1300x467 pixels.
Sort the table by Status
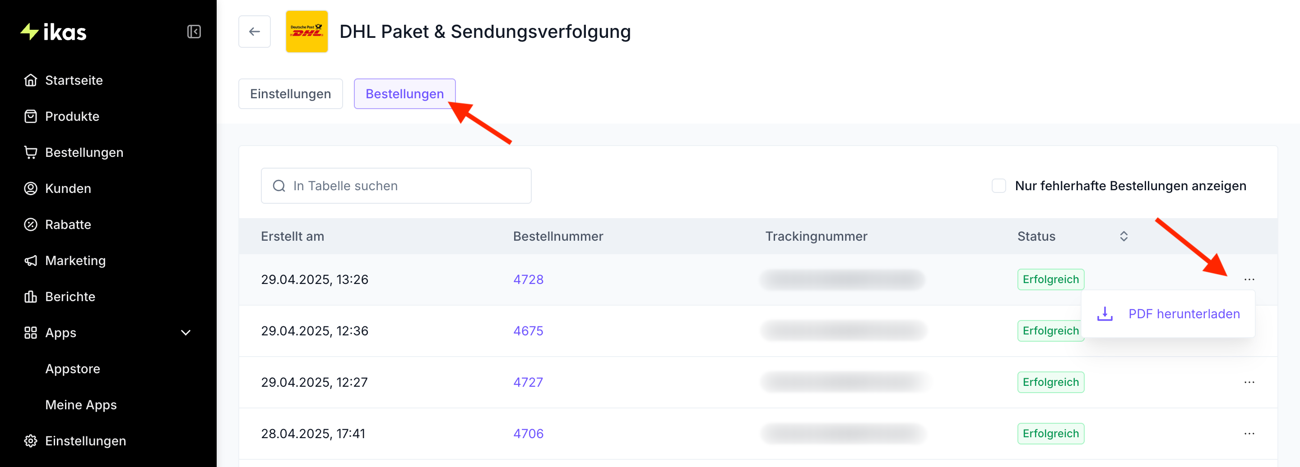pyautogui.click(x=1124, y=236)
